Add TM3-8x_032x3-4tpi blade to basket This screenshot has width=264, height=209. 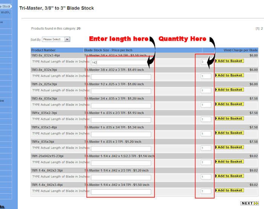(229, 61)
